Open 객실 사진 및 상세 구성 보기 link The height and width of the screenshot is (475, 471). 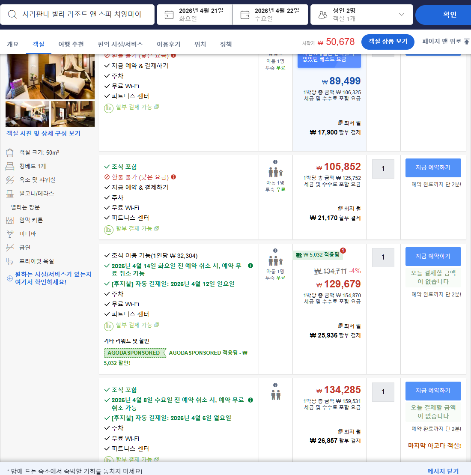pos(43,133)
